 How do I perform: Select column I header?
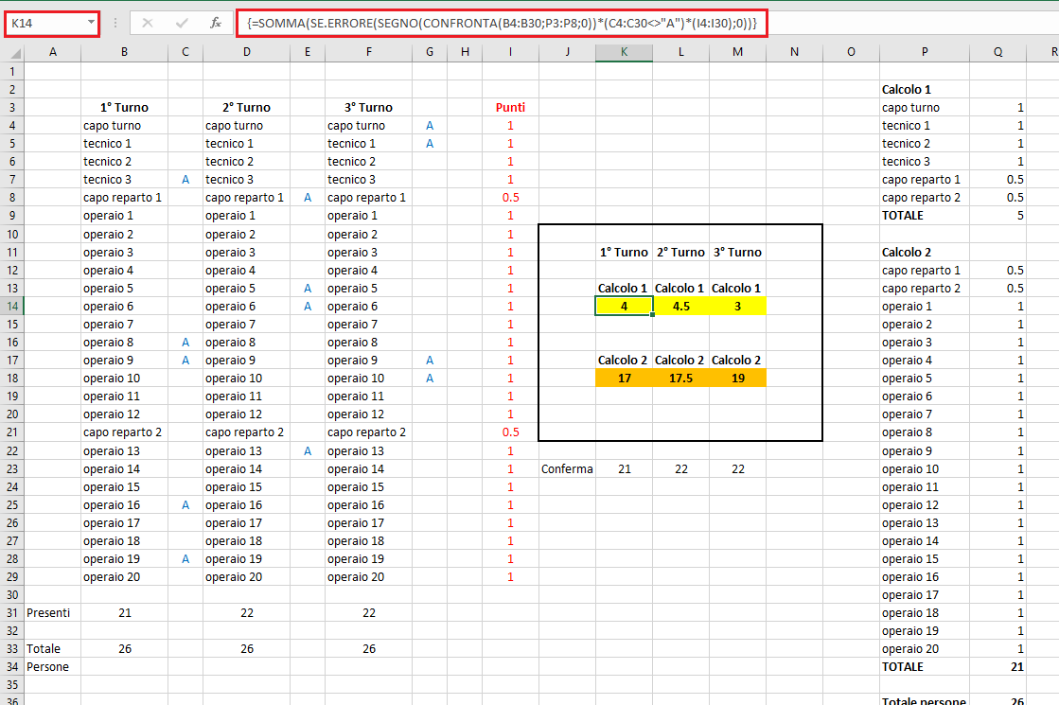[511, 52]
